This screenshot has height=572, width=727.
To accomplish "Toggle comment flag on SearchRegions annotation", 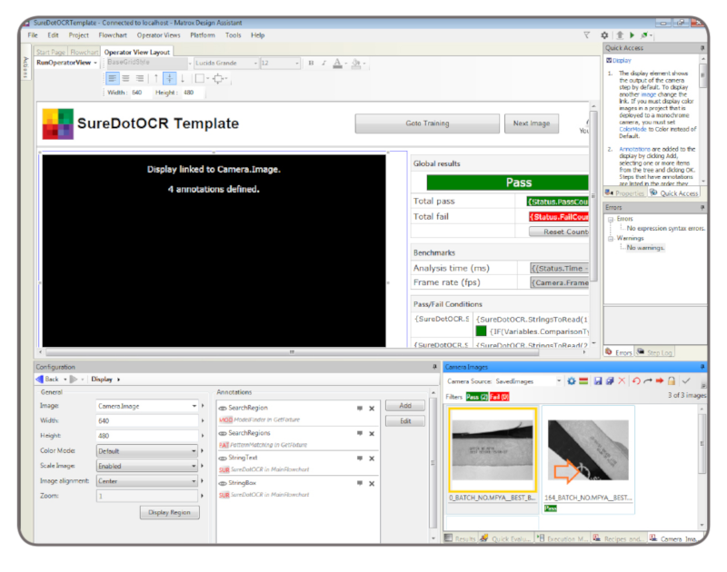I will [359, 433].
